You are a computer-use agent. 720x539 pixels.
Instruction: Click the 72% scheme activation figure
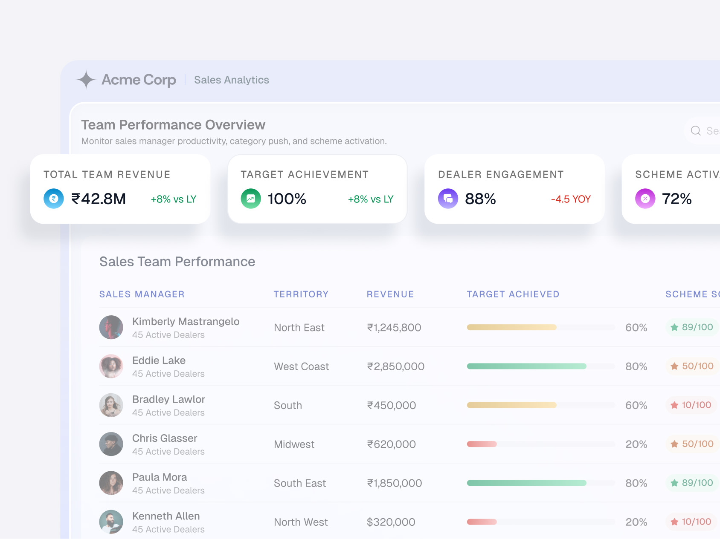click(x=677, y=199)
